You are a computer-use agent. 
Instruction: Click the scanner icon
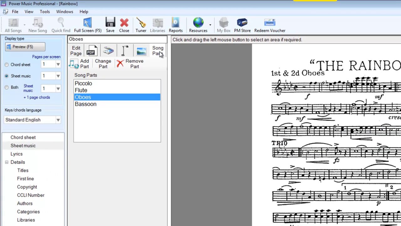pos(108,51)
